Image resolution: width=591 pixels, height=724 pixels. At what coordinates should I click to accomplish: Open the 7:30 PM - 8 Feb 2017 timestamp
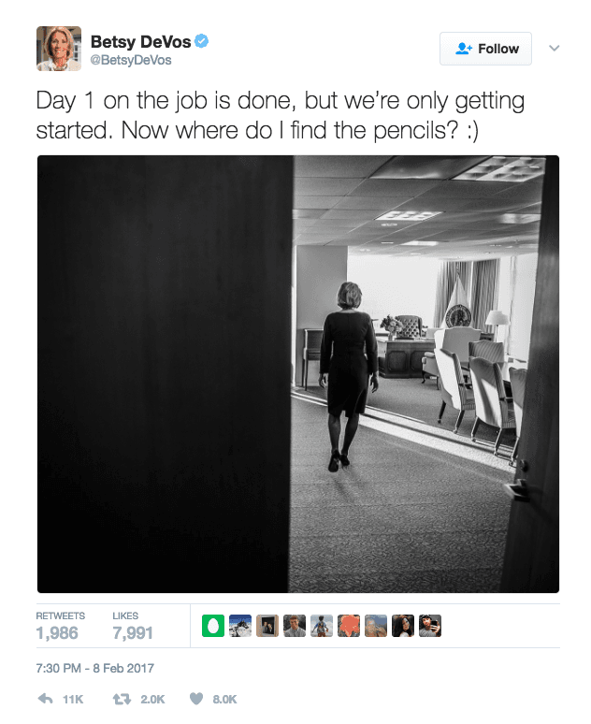pyautogui.click(x=95, y=668)
